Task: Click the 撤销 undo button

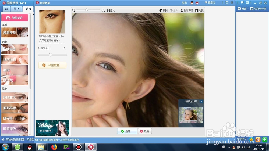Action: point(163,10)
